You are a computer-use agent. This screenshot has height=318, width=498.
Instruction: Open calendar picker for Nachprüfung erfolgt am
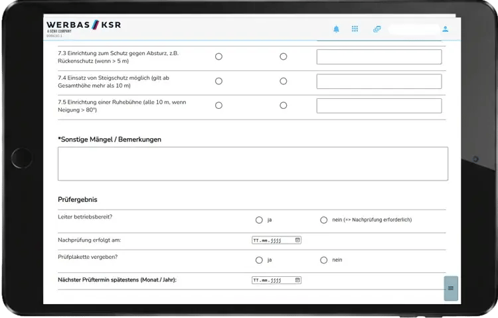coord(297,240)
